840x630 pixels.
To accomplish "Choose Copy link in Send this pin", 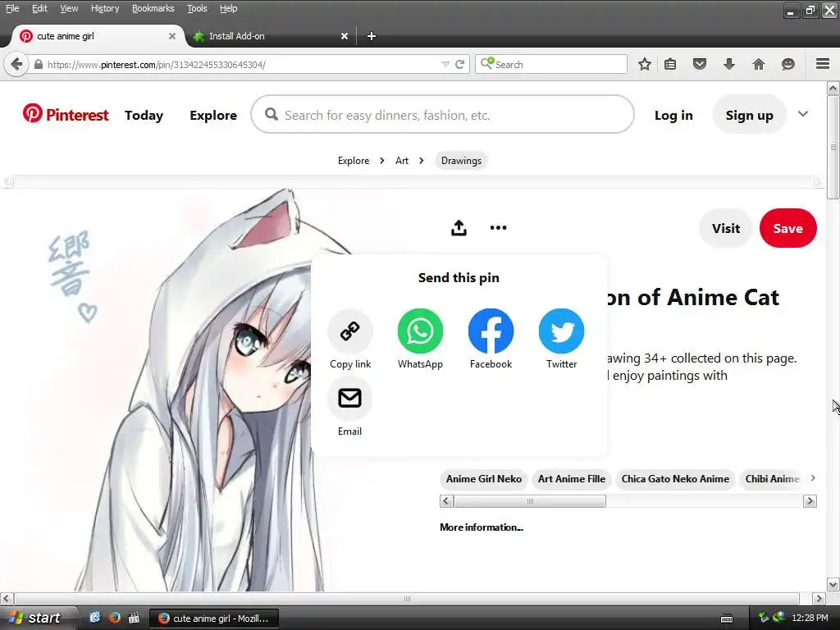I will (349, 339).
